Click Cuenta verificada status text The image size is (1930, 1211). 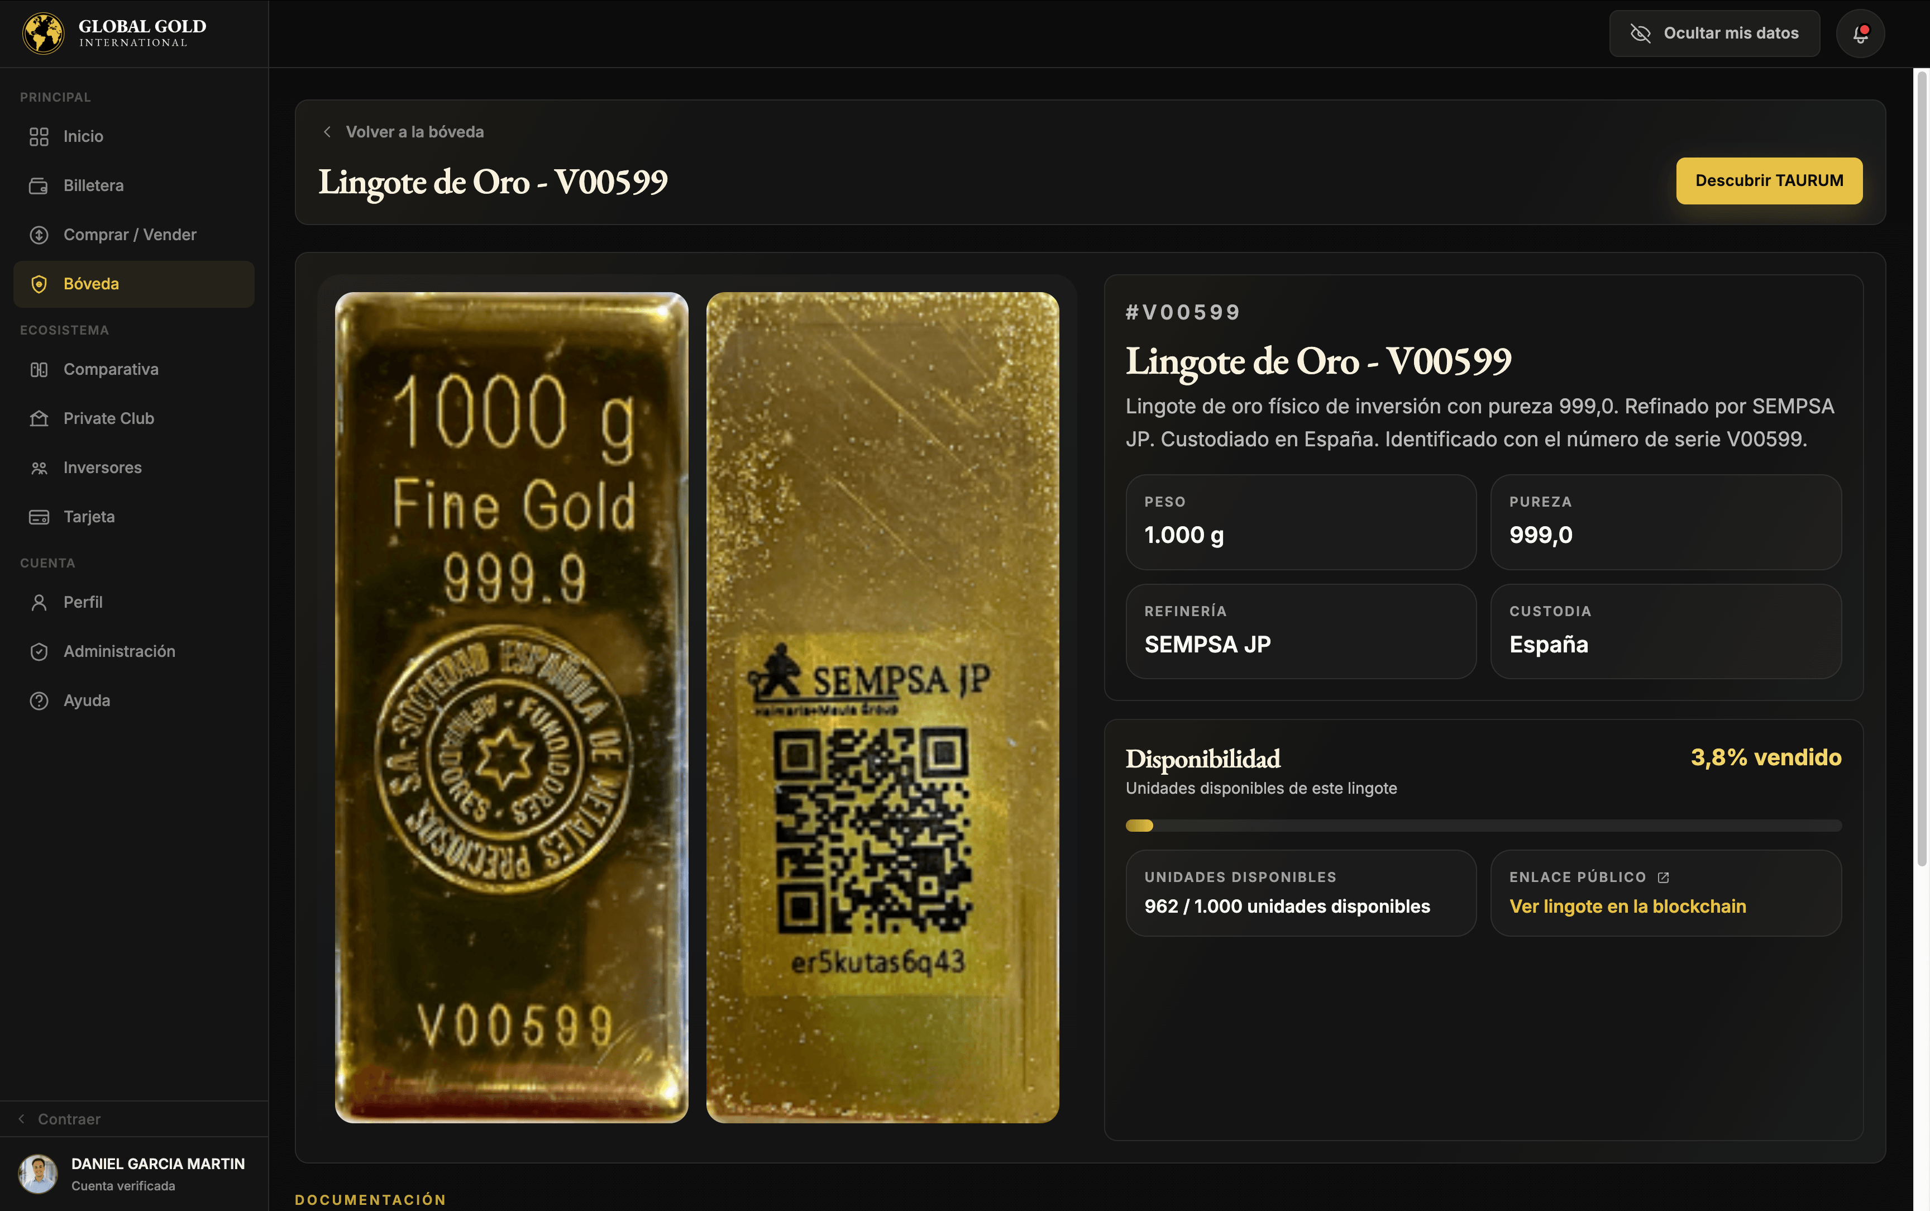click(123, 1186)
